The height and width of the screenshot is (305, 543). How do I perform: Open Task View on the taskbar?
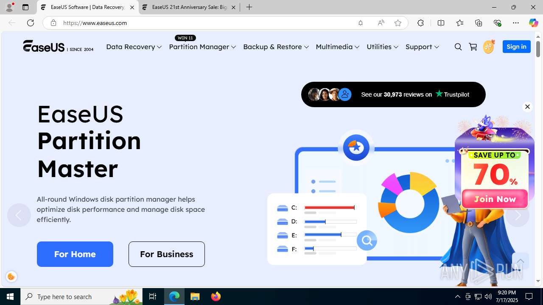[153, 297]
